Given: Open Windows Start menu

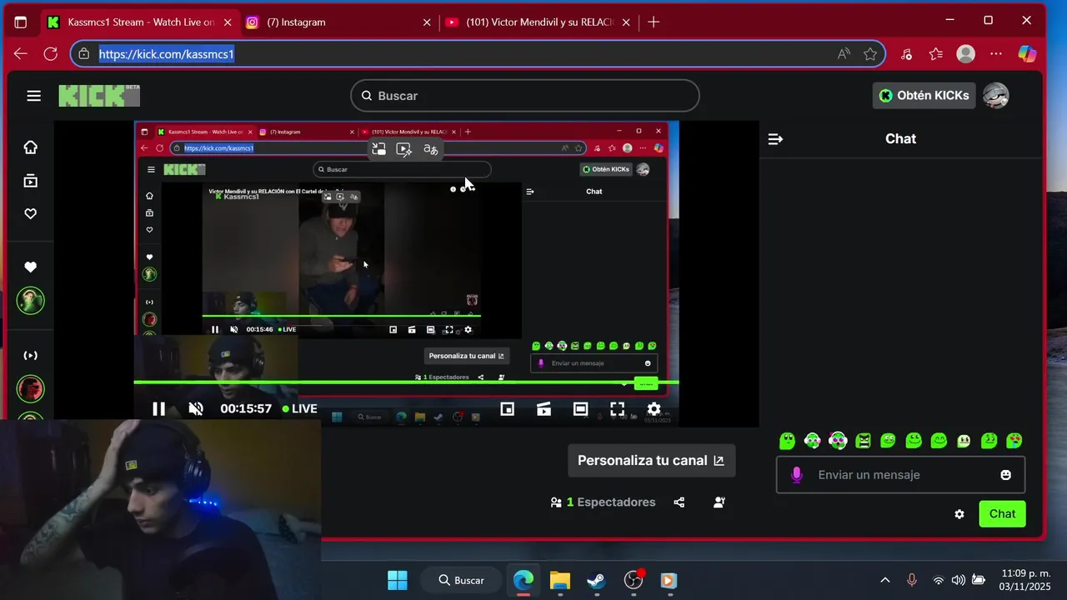Looking at the screenshot, I should tap(398, 580).
